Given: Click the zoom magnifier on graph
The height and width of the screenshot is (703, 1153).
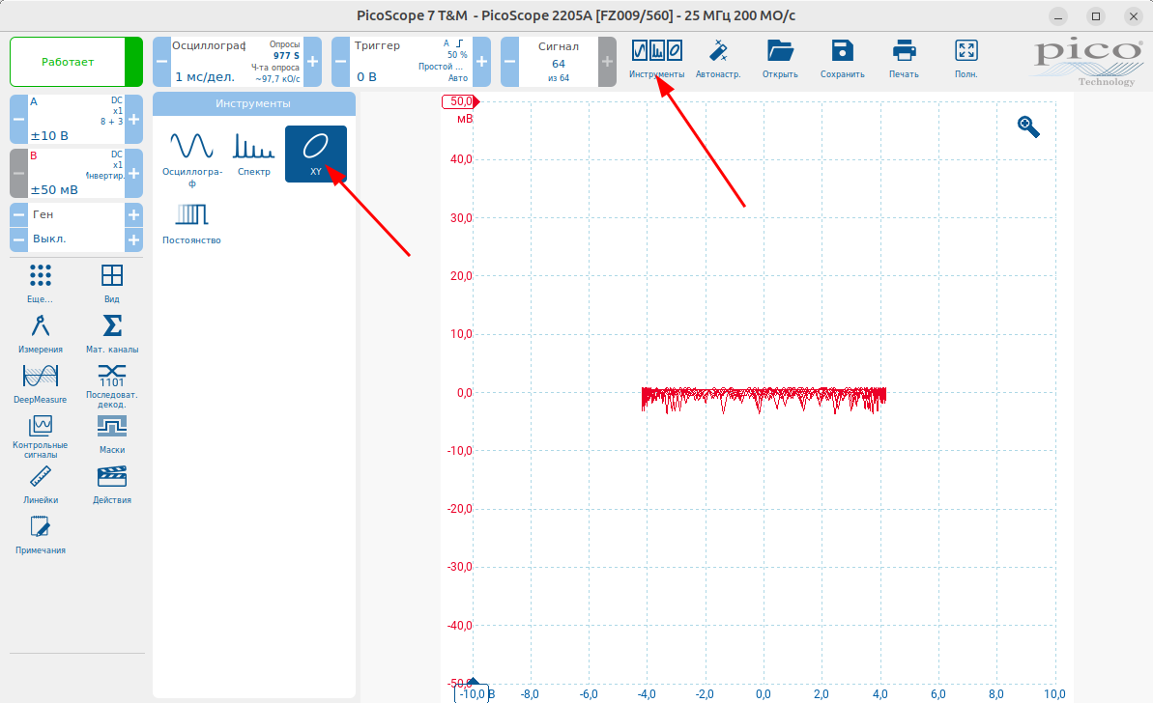Looking at the screenshot, I should tap(1028, 127).
